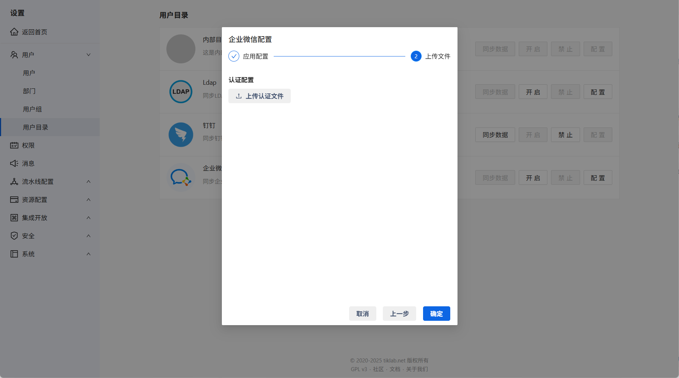Click the 安全 security shield icon

click(x=14, y=236)
